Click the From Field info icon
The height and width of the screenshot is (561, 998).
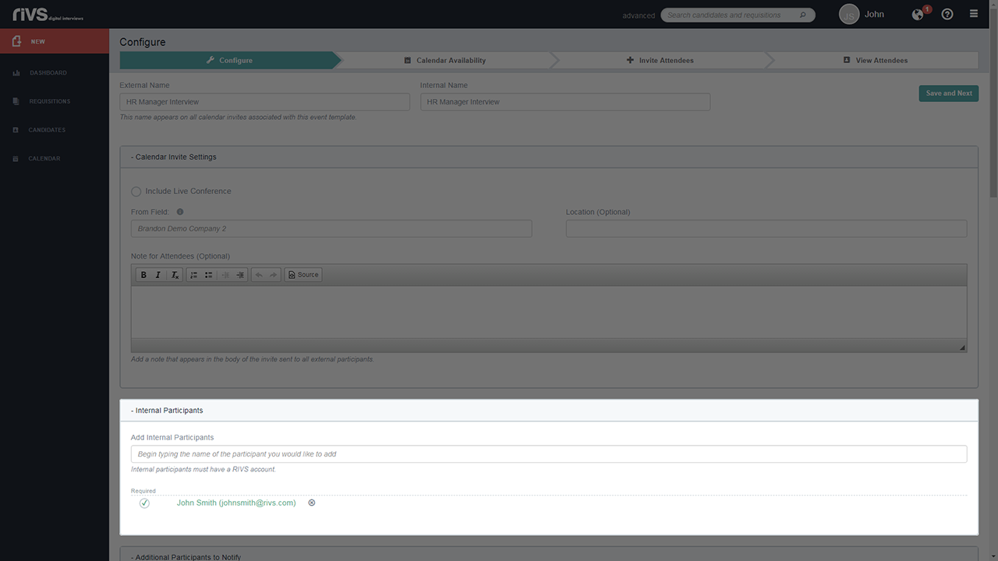[180, 212]
